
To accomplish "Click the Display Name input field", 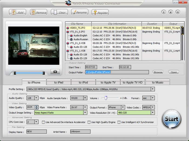I will click(x=36, y=132).
